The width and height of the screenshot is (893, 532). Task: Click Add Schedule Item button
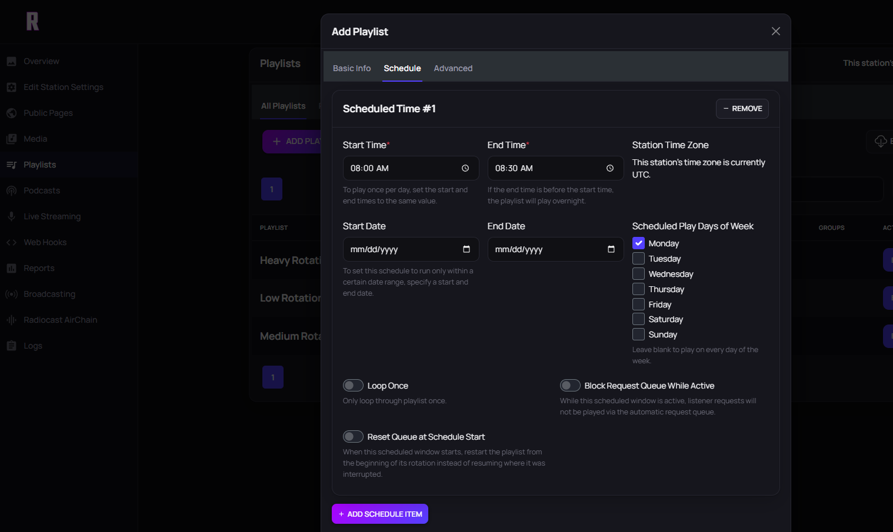click(x=380, y=514)
